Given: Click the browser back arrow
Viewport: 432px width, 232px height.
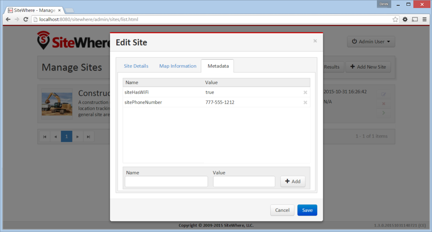Looking at the screenshot, I should (x=8, y=19).
